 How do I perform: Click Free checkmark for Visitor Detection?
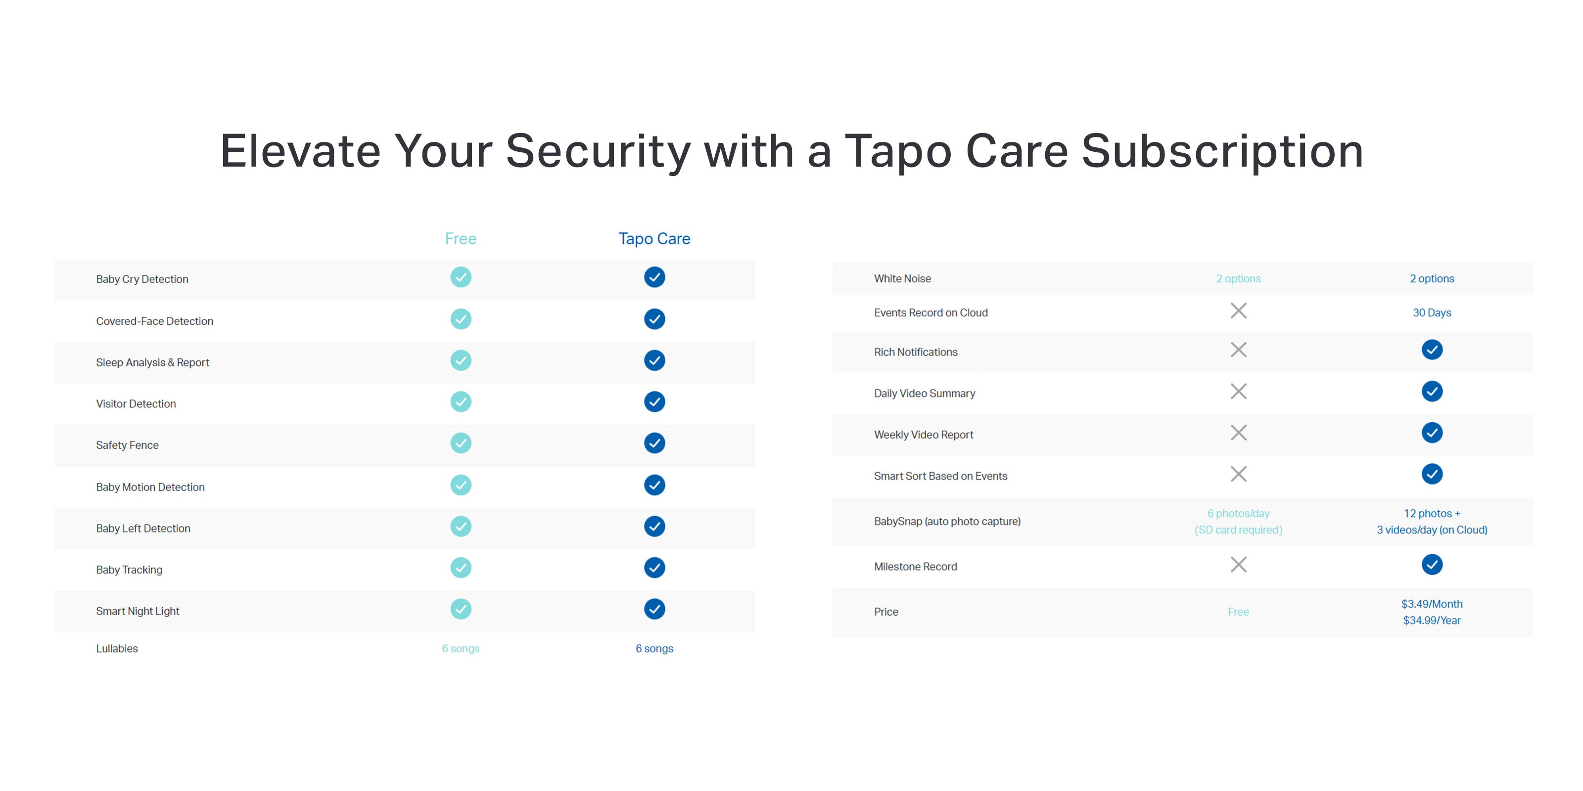coord(461,401)
